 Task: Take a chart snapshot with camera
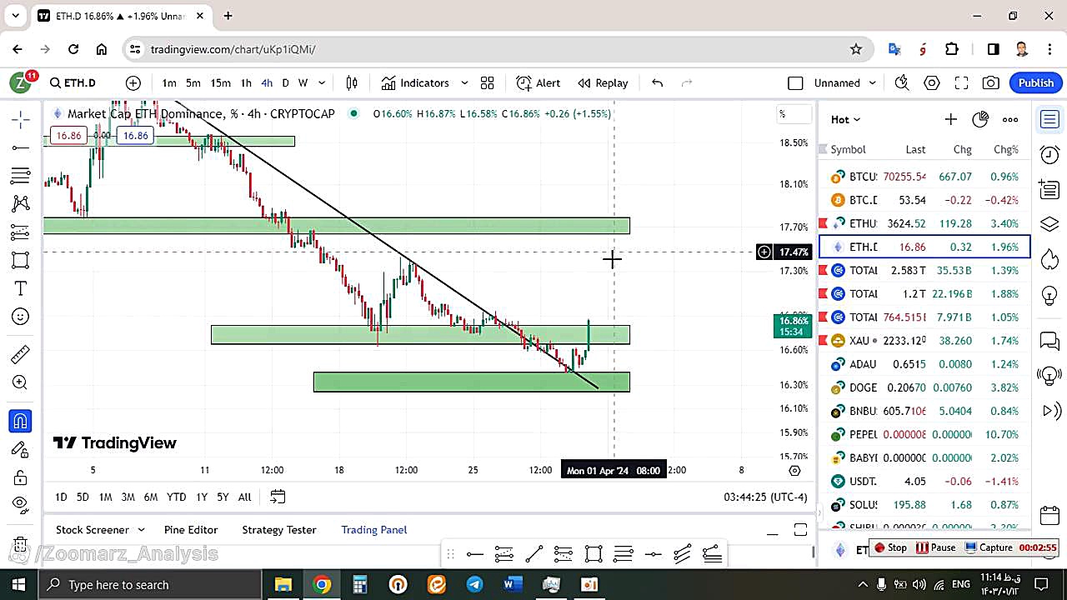tap(991, 82)
